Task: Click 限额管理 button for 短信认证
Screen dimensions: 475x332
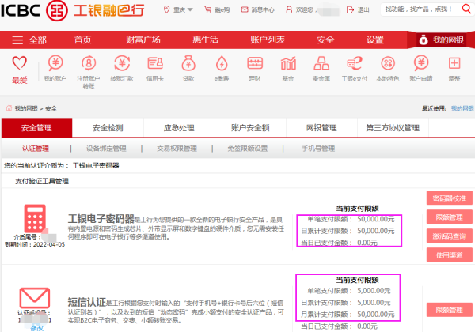Action: pyautogui.click(x=449, y=310)
